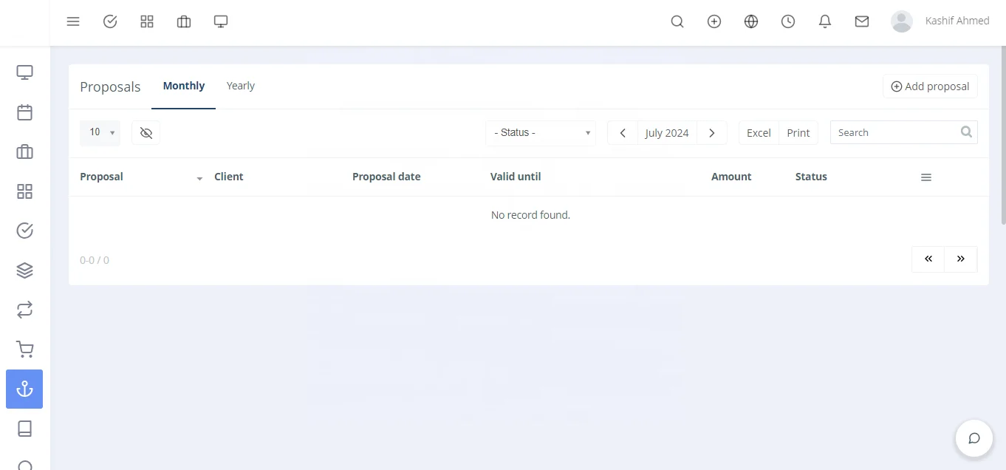Click the vertical page scrollbar
Image resolution: width=1006 pixels, height=470 pixels.
tap(1003, 137)
